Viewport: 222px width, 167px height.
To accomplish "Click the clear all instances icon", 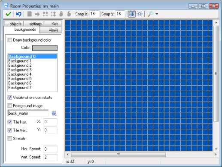I will point(30,14).
